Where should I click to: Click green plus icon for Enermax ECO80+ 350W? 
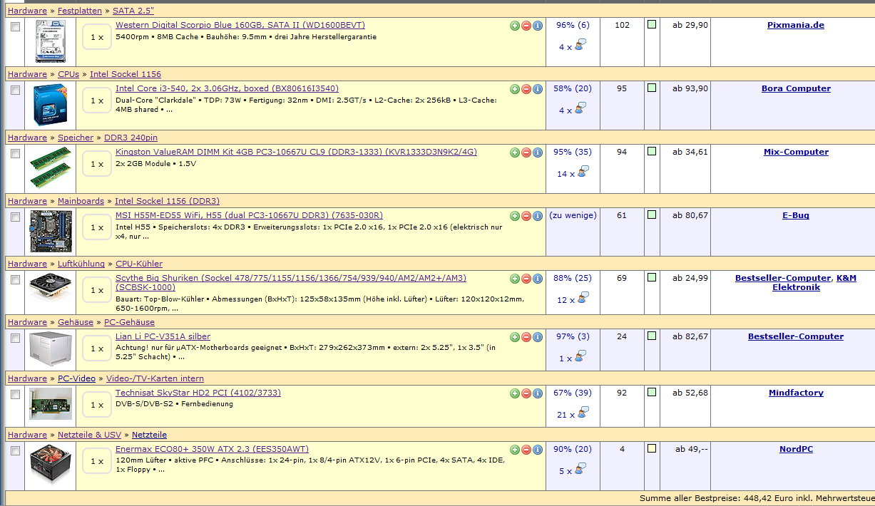515,450
